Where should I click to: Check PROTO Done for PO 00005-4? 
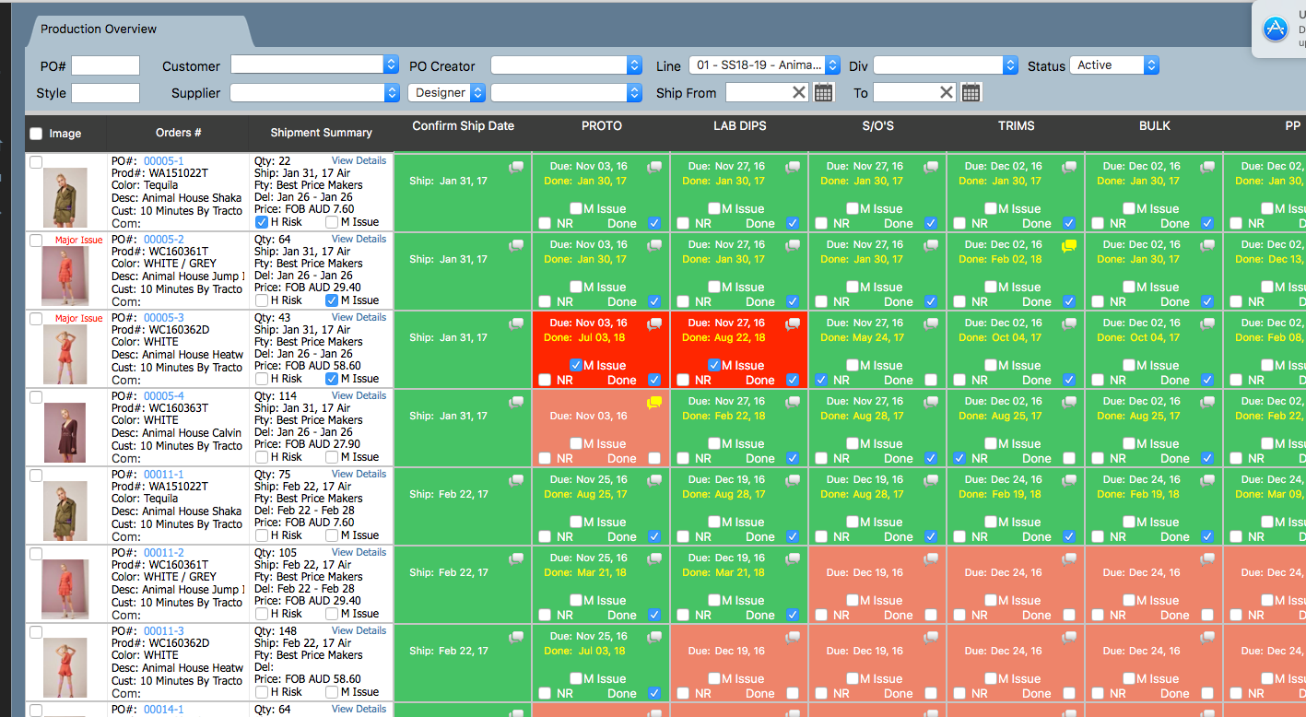pos(654,458)
